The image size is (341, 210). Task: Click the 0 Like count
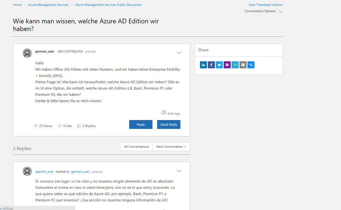tap(67, 126)
